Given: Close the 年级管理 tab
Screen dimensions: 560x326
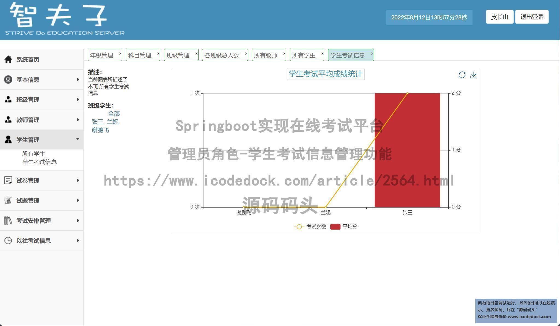Looking at the screenshot, I should point(120,54).
